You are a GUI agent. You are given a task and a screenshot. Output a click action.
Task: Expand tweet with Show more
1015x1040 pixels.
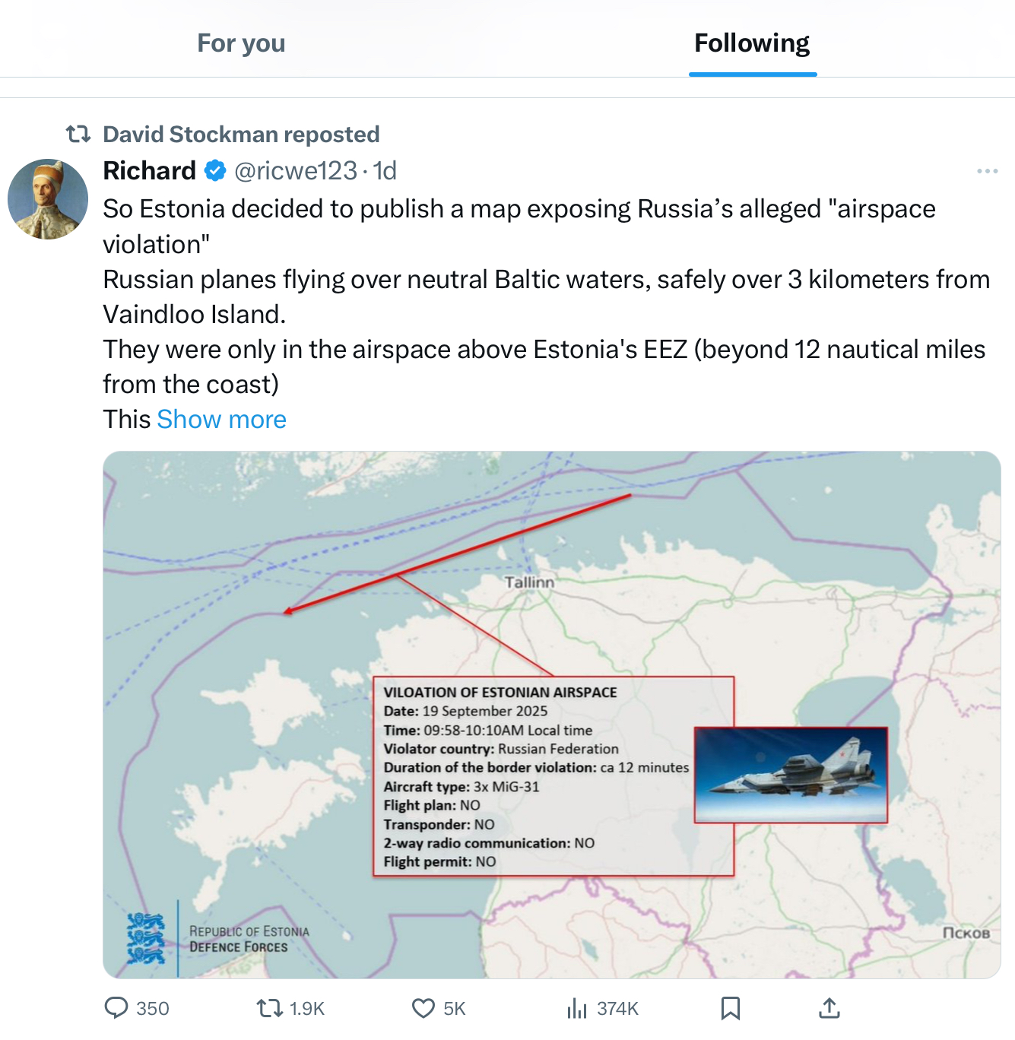[221, 420]
